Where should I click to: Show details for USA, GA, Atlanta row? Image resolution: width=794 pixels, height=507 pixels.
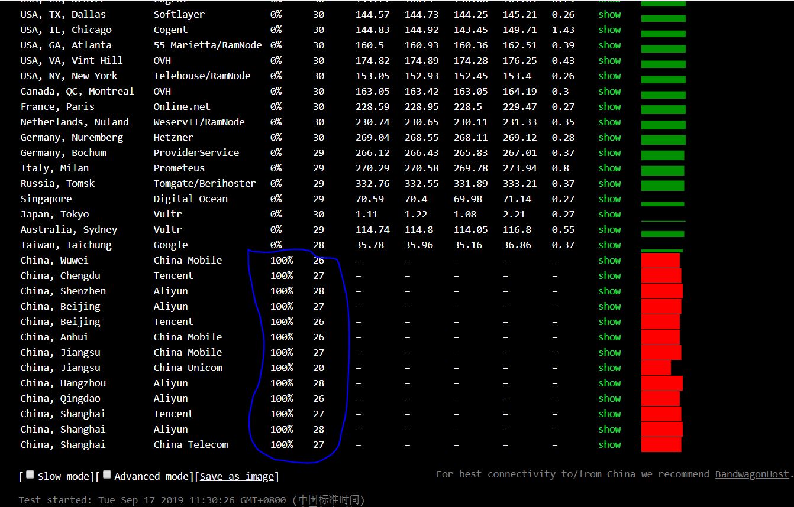click(609, 45)
